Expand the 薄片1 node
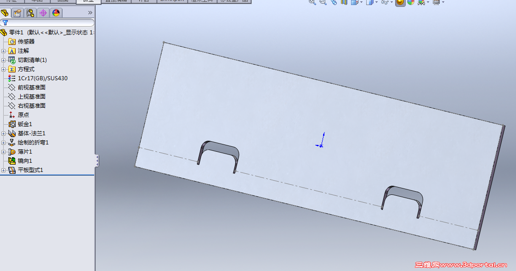 coord(3,152)
